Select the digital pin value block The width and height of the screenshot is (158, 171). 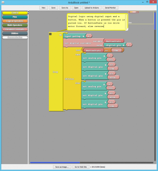click(115, 45)
